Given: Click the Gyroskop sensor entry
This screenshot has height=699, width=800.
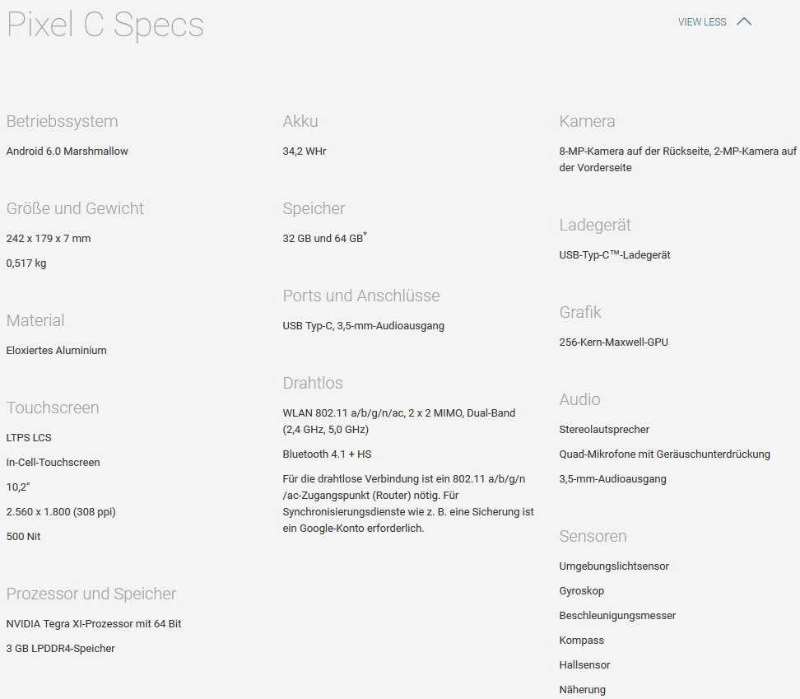Looking at the screenshot, I should pyautogui.click(x=581, y=591).
